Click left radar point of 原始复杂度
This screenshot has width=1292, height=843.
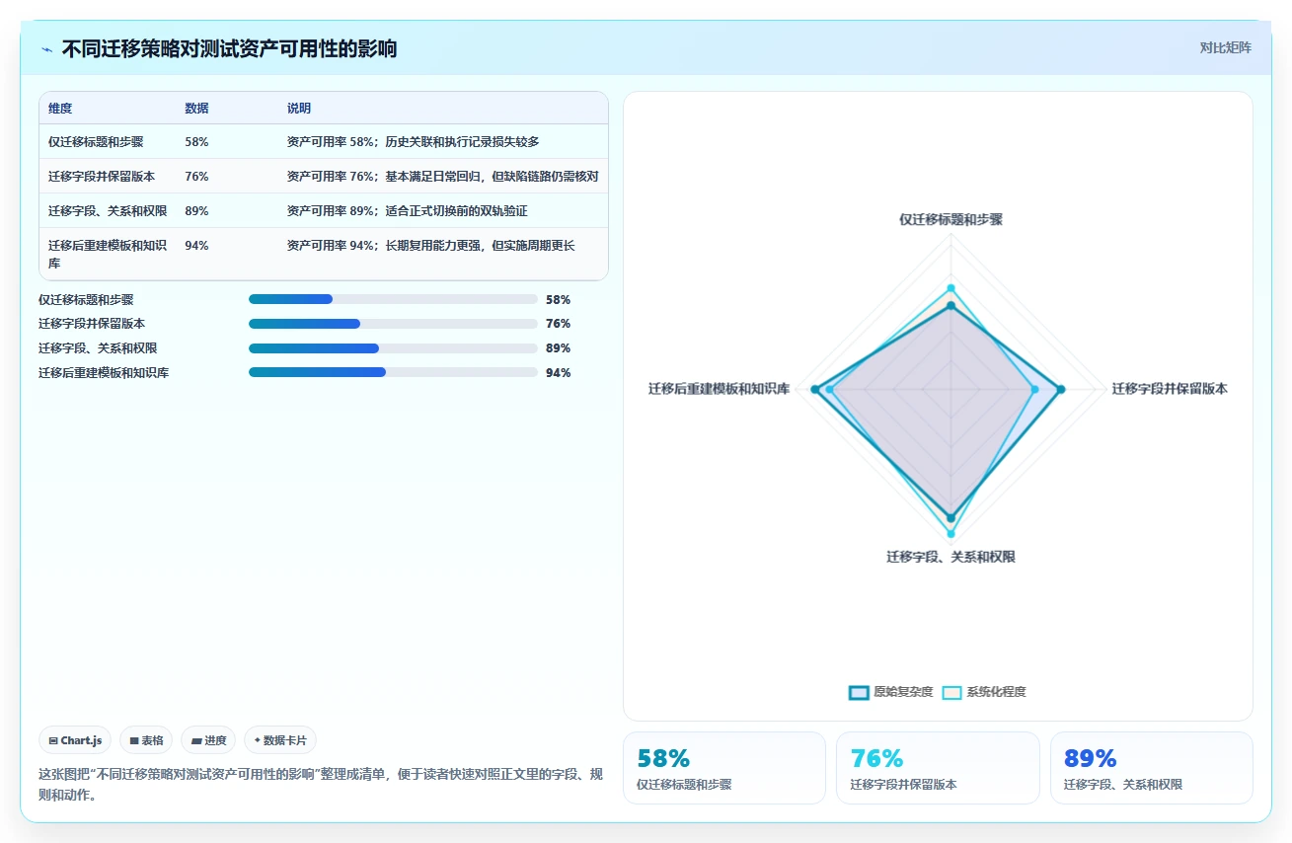tap(814, 390)
